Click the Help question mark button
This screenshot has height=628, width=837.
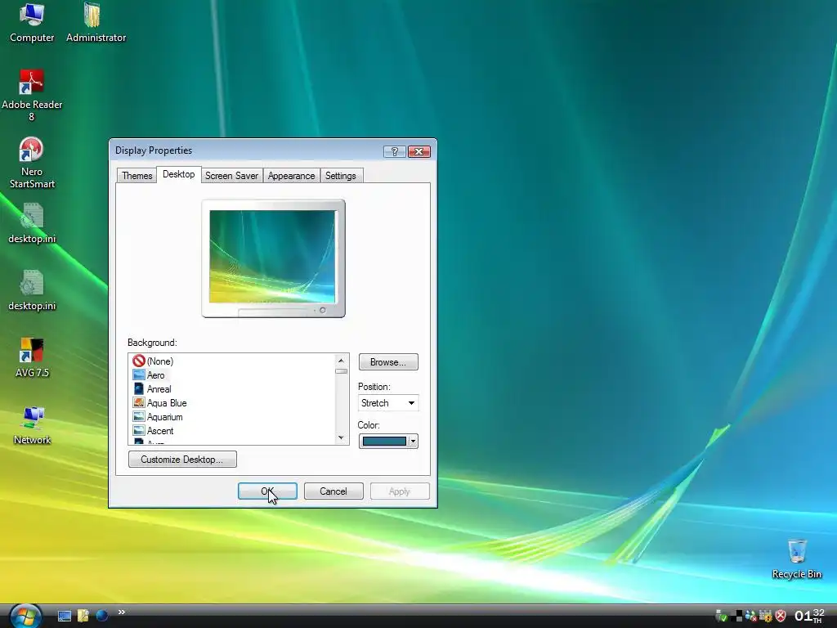[x=395, y=151]
